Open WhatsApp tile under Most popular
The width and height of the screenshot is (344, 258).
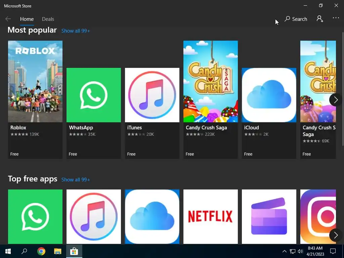point(94,113)
